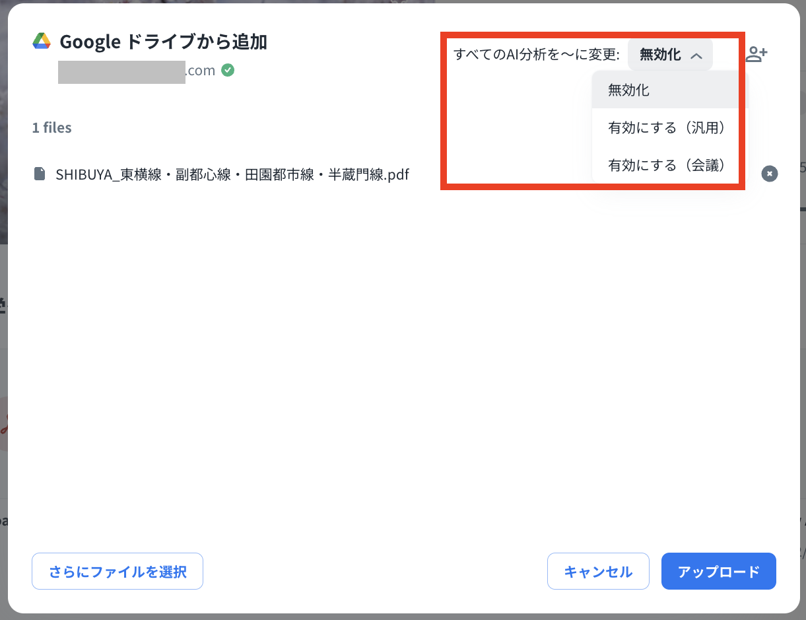Choose 有効にする（汎用） option

666,128
